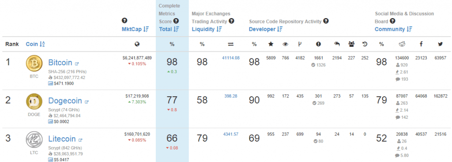452x162 pixels.
Task: Click Dogecoin total score 77
Action: point(172,100)
